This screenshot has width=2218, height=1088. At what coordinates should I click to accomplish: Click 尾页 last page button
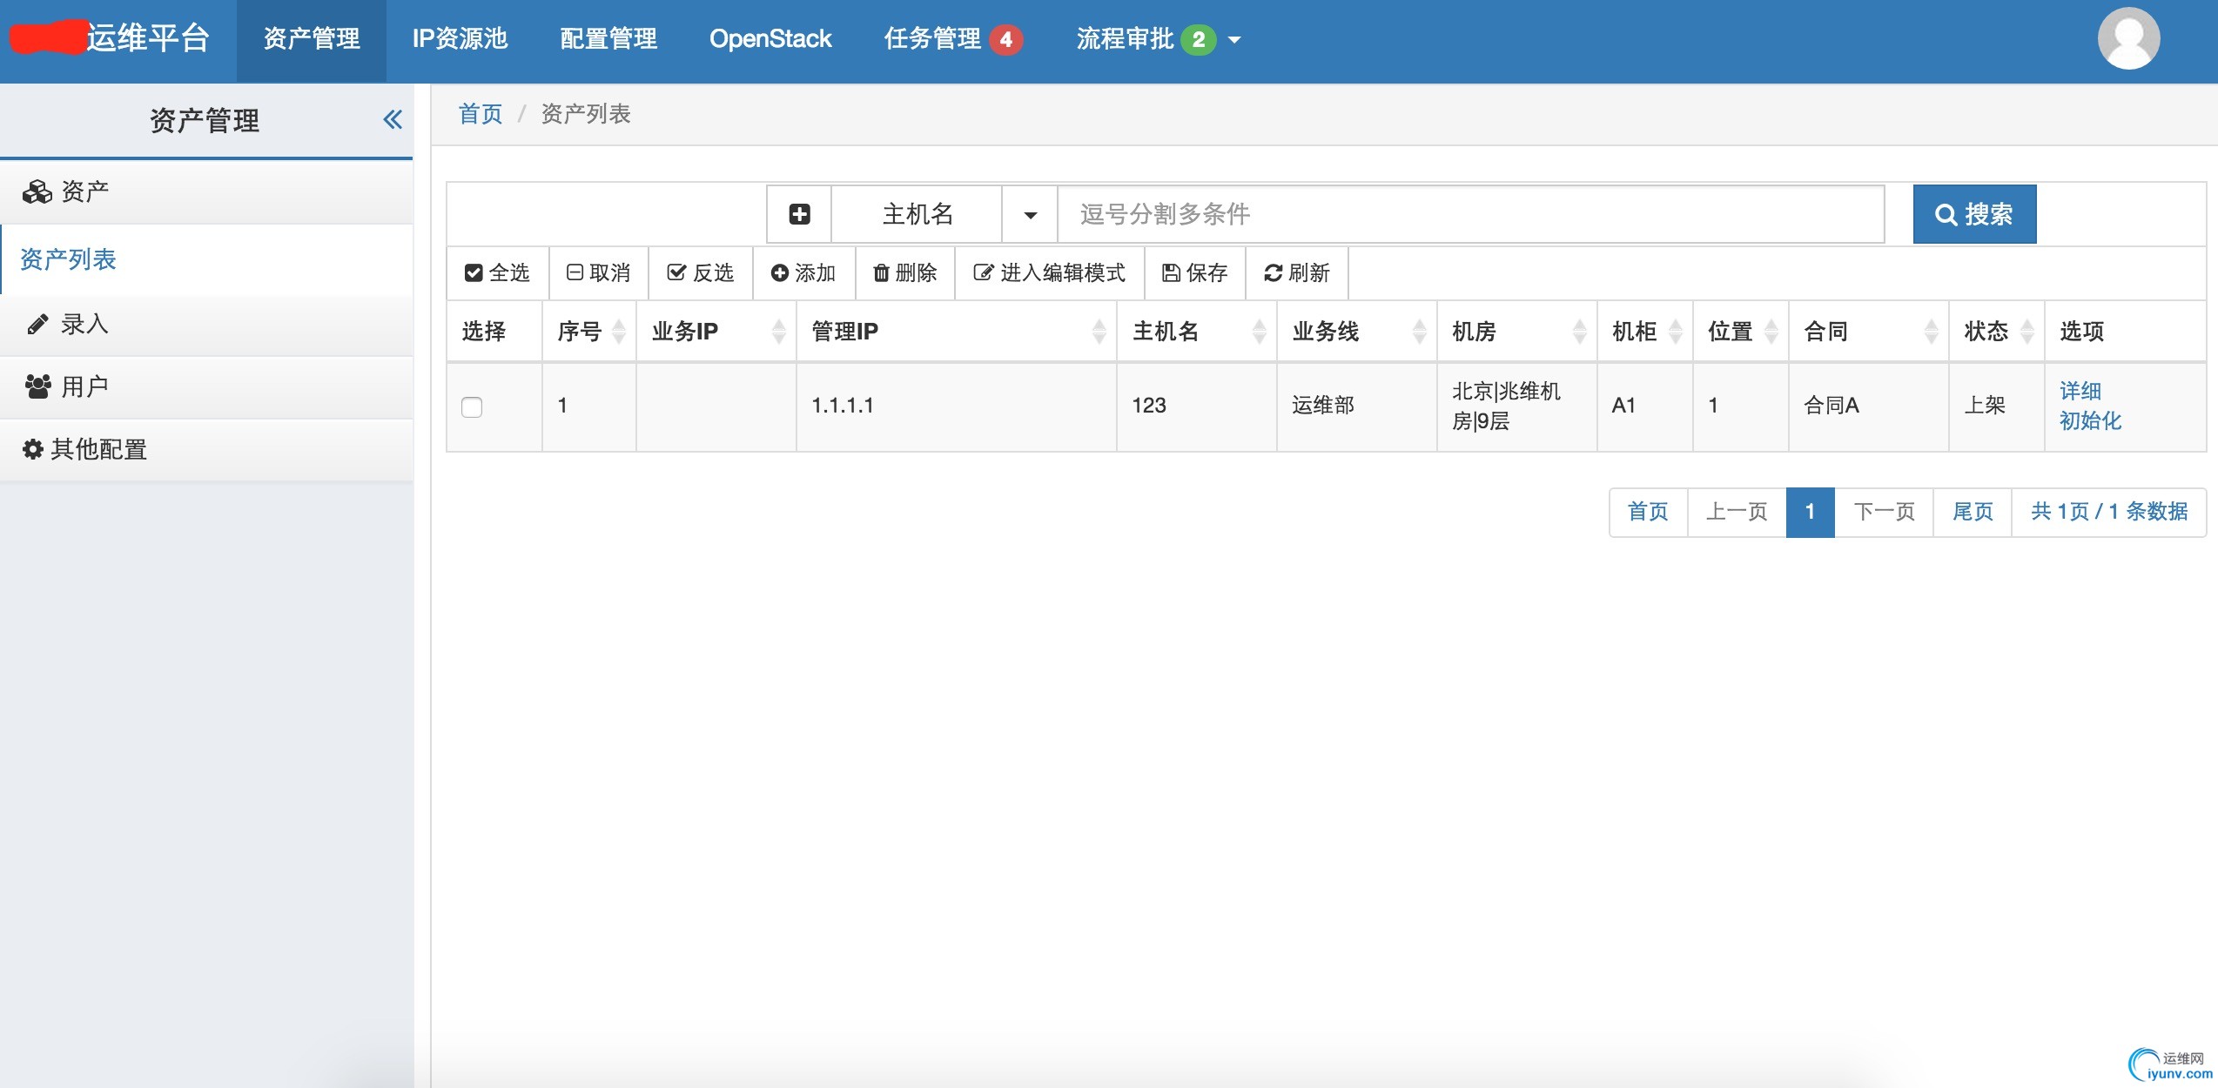(1973, 512)
